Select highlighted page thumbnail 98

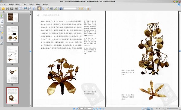coord(12,96)
